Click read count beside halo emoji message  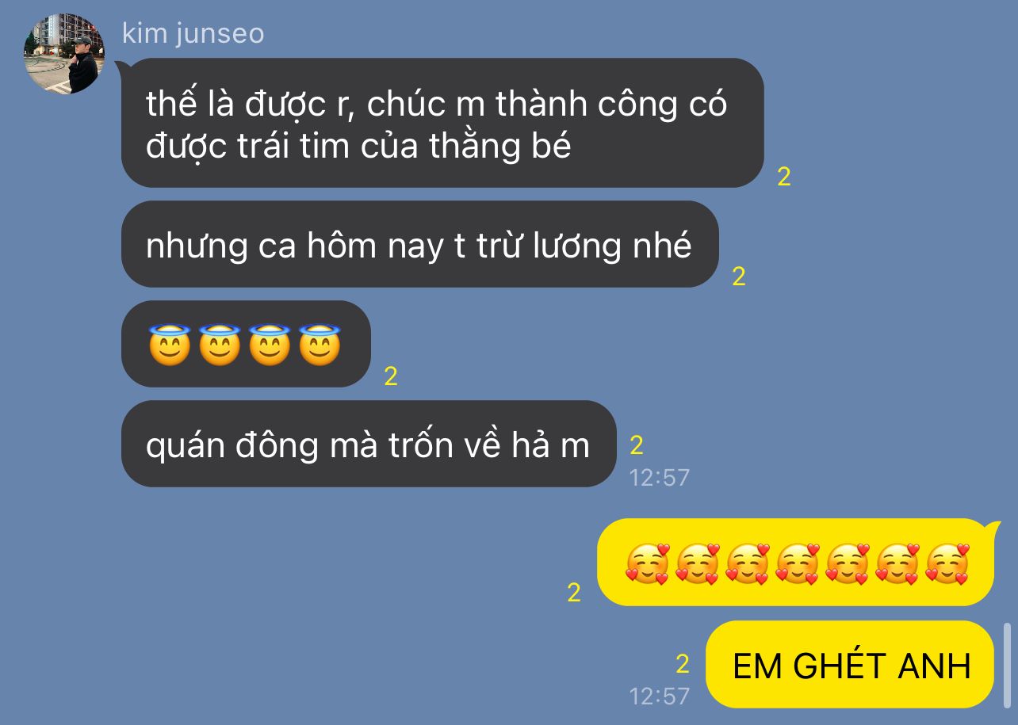tap(391, 376)
